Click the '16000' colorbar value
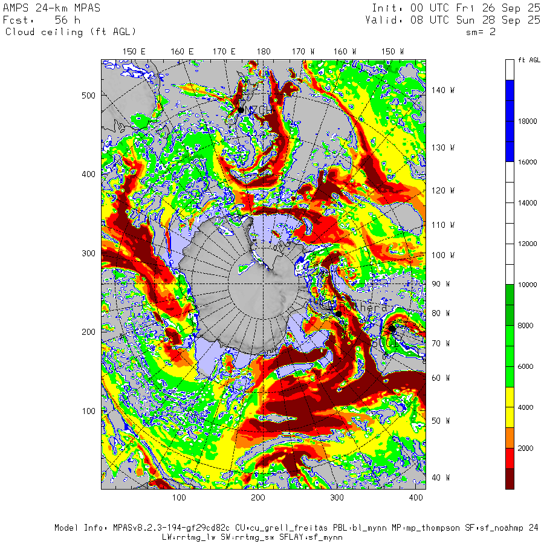The height and width of the screenshot is (544, 544). [x=527, y=162]
